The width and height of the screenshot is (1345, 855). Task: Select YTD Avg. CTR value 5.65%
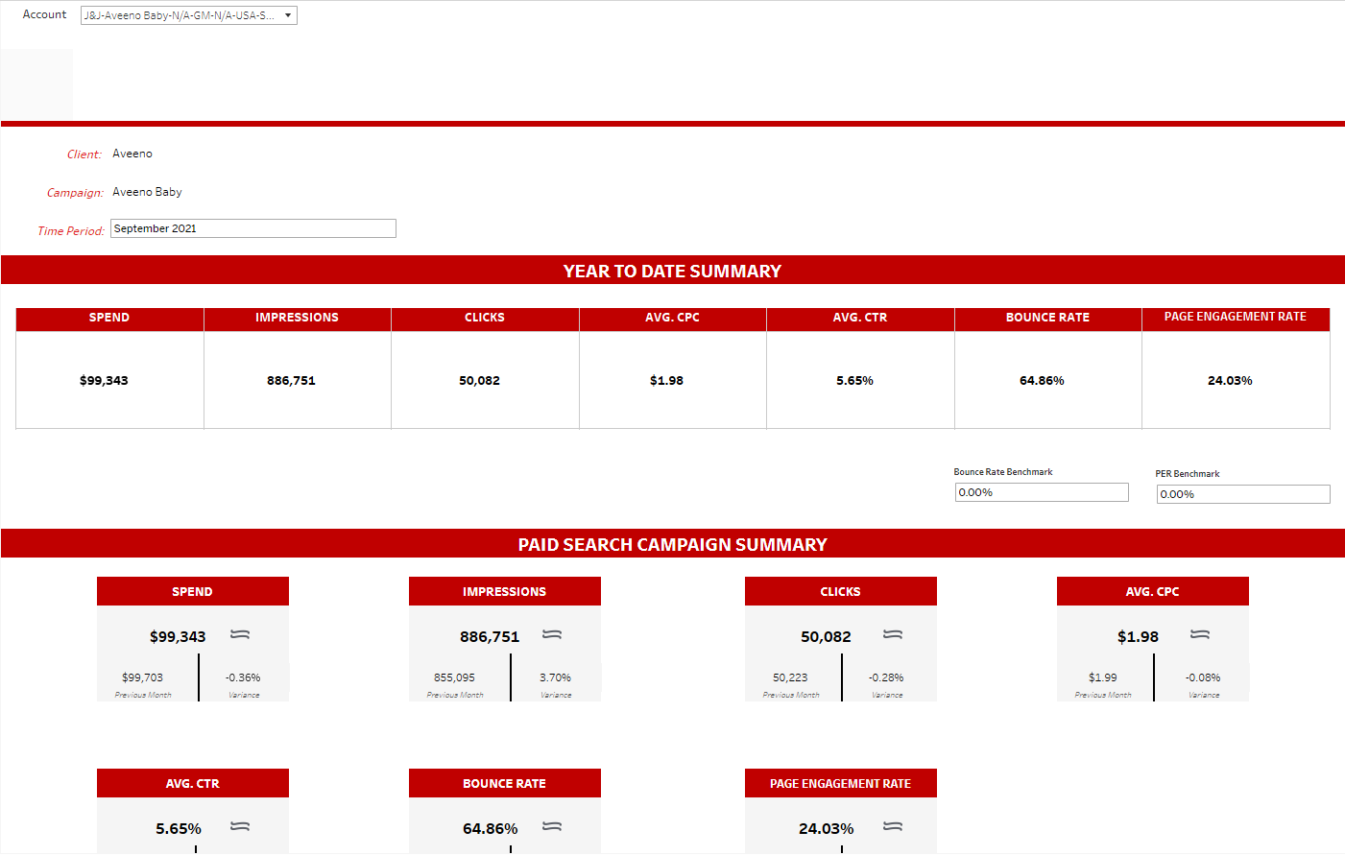pyautogui.click(x=854, y=381)
